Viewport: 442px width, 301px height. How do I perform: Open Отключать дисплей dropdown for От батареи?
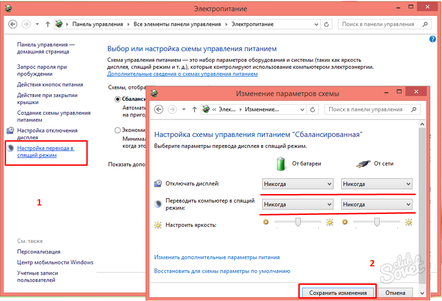pos(297,184)
